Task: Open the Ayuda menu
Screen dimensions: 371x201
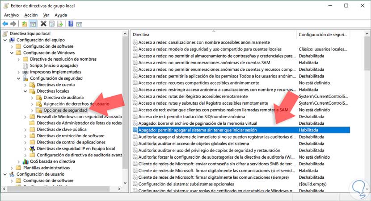Action: [x=61, y=15]
